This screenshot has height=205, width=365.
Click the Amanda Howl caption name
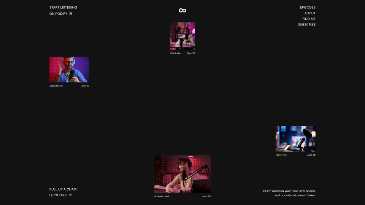pos(162,196)
